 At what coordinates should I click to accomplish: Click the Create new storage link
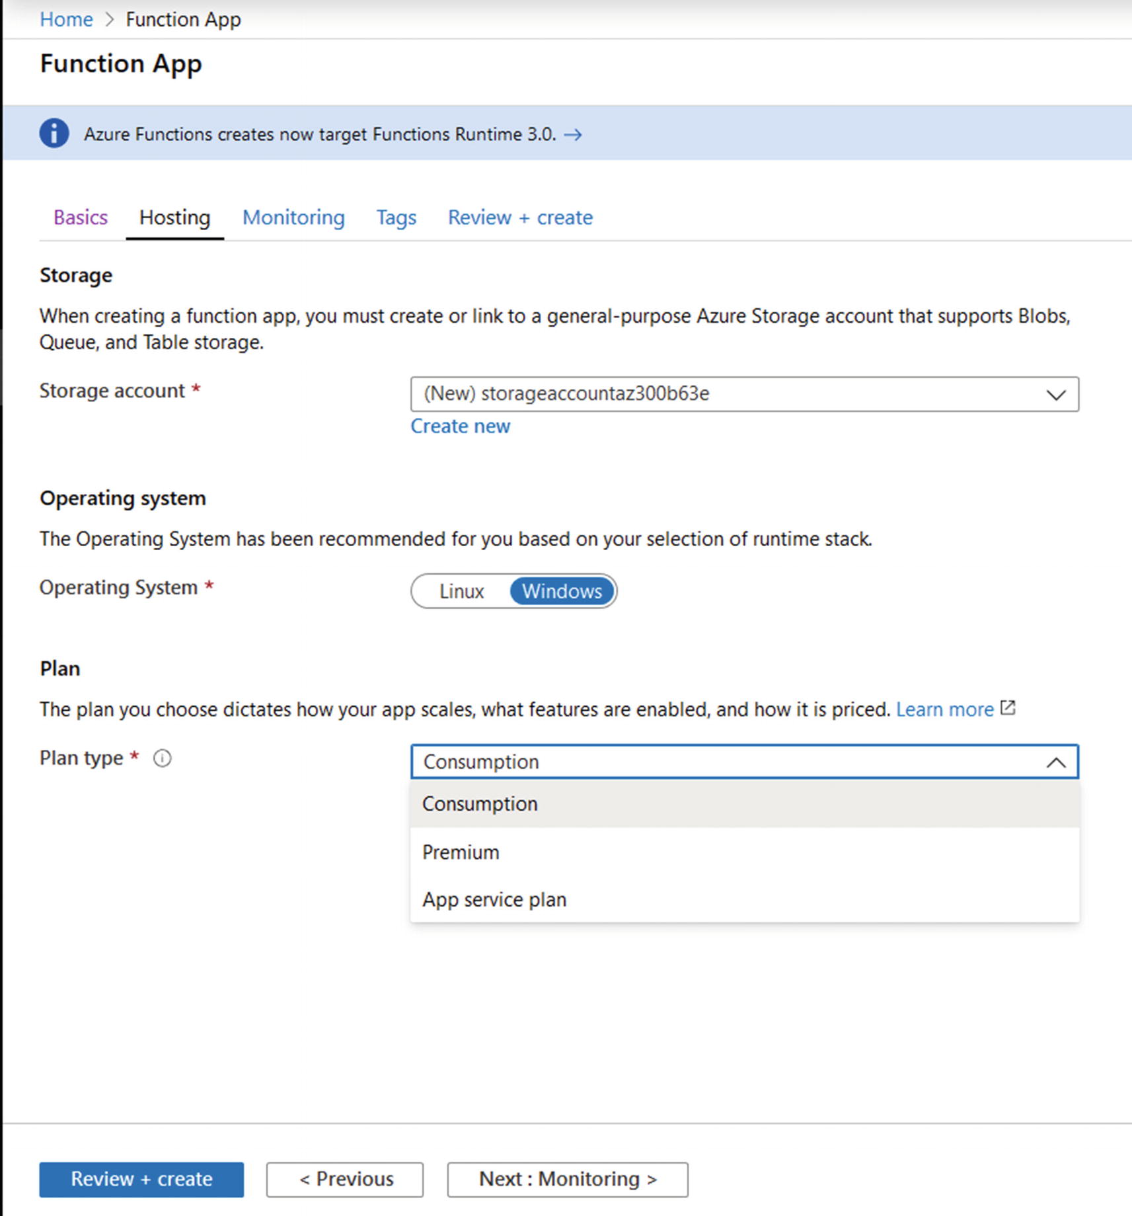[461, 426]
